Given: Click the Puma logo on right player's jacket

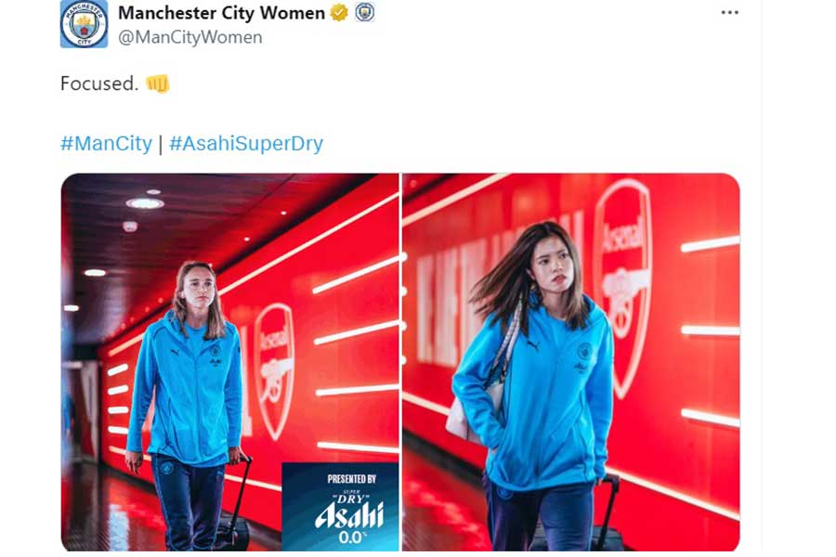Looking at the screenshot, I should pos(532,344).
